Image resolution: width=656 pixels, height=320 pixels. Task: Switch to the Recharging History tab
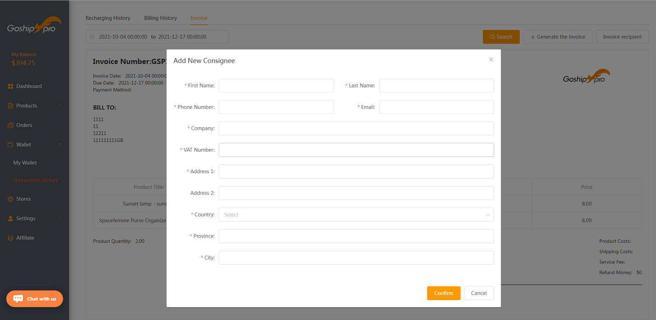108,18
